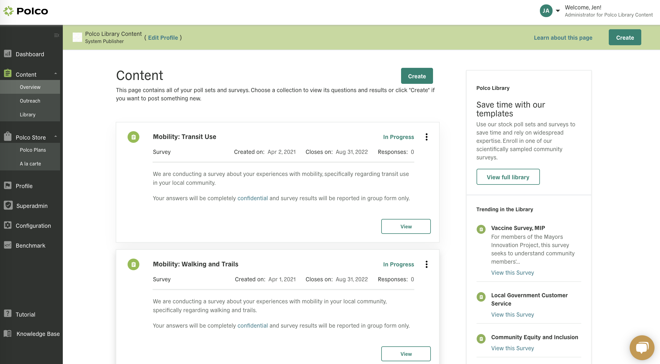The width and height of the screenshot is (660, 364).
Task: Click the Create button in green header bar
Action: pyautogui.click(x=625, y=38)
